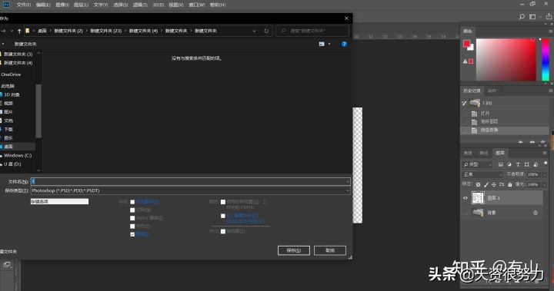Open the 不透明度 opacity dropdown arrow
The height and width of the screenshot is (291, 554).
tap(545, 174)
